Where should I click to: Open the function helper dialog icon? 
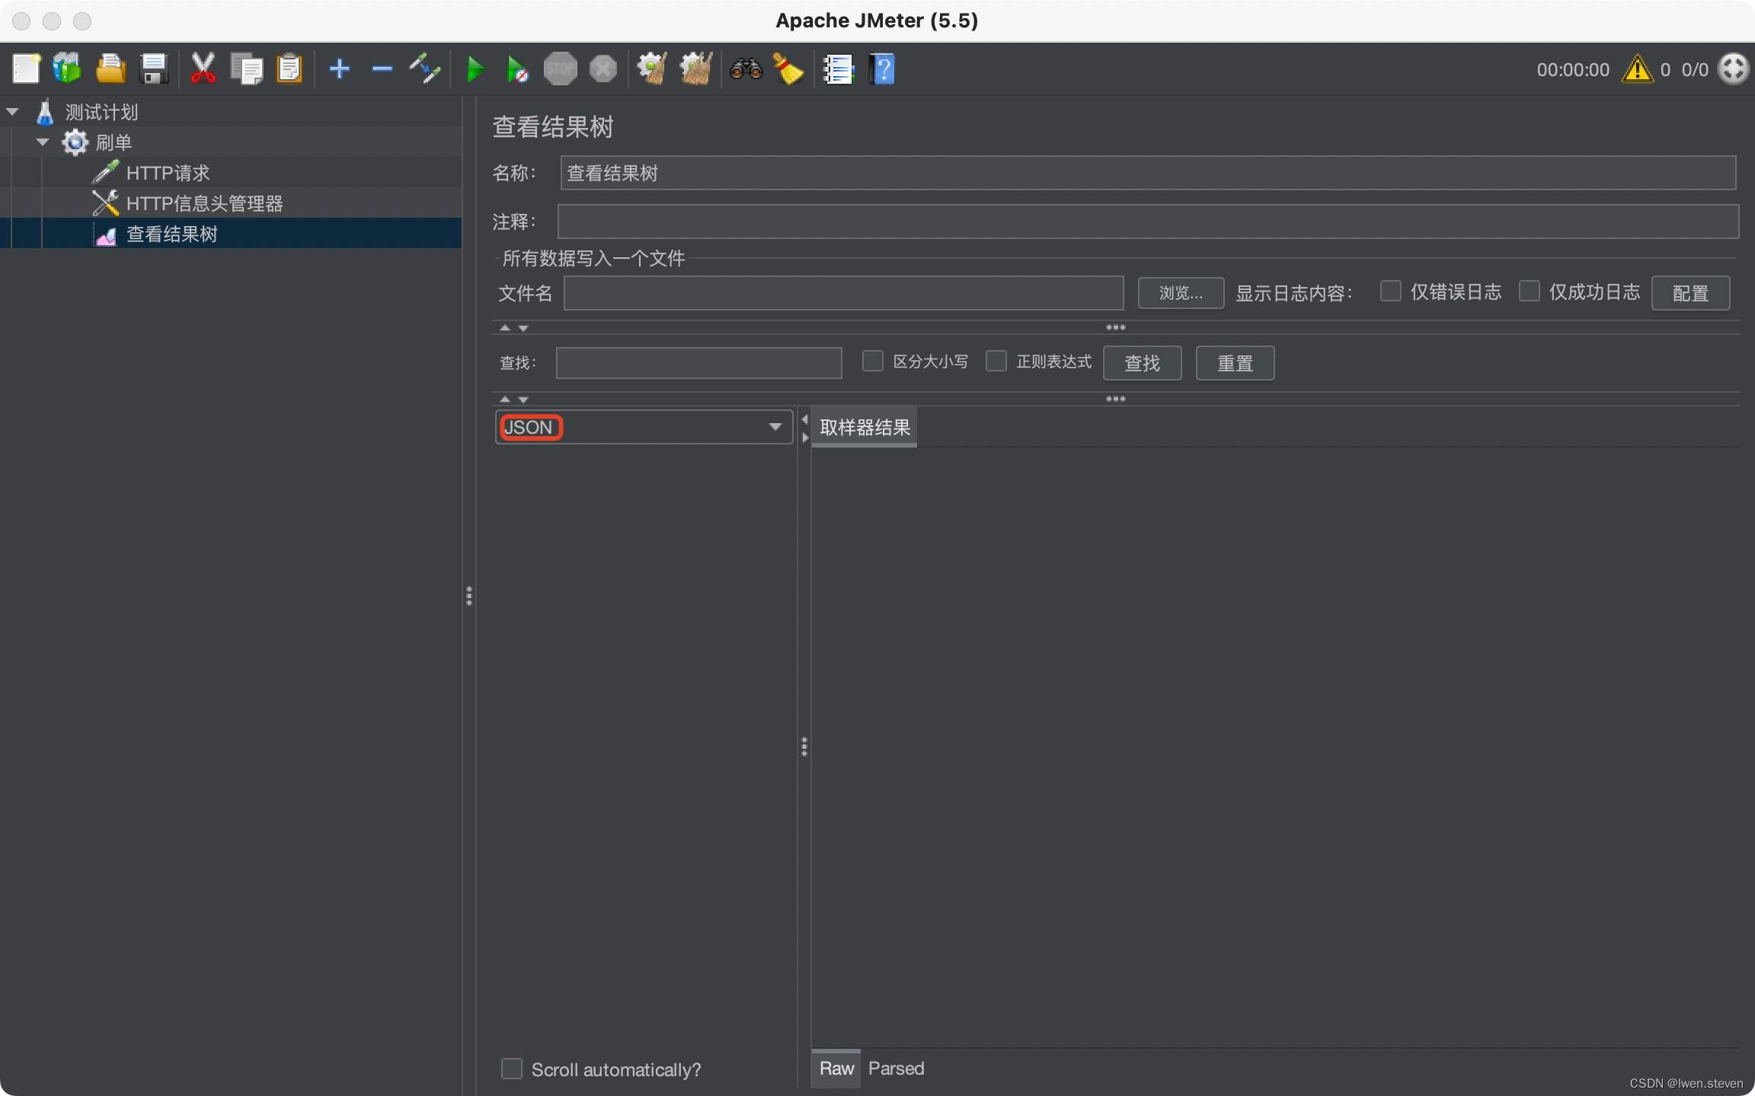(x=839, y=69)
